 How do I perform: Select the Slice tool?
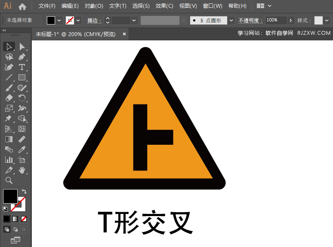(x=9, y=170)
